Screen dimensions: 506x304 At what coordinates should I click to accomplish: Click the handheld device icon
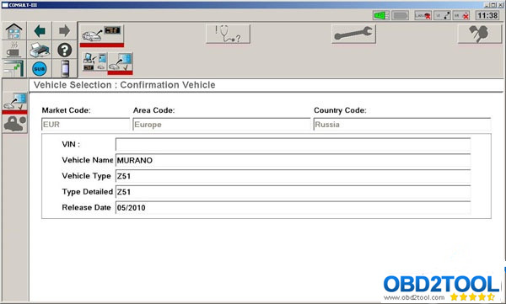pos(65,68)
